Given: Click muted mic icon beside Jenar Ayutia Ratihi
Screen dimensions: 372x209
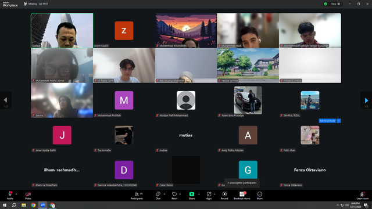Looking at the screenshot, I should coord(34,150).
